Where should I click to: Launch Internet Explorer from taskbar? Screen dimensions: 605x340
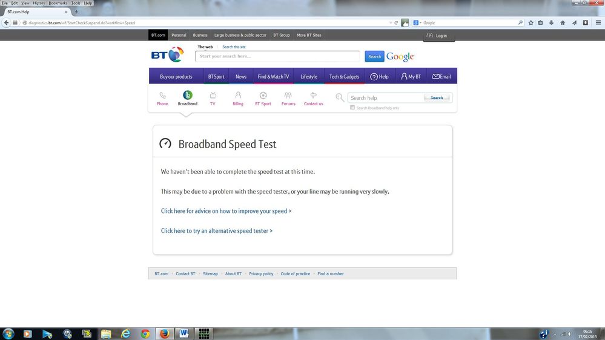pyautogui.click(x=126, y=333)
